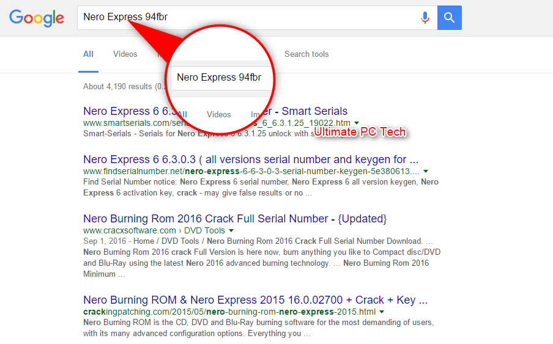
Task: Open Nero Express 6 6.3.0.3 serial number result
Action: 251,159
